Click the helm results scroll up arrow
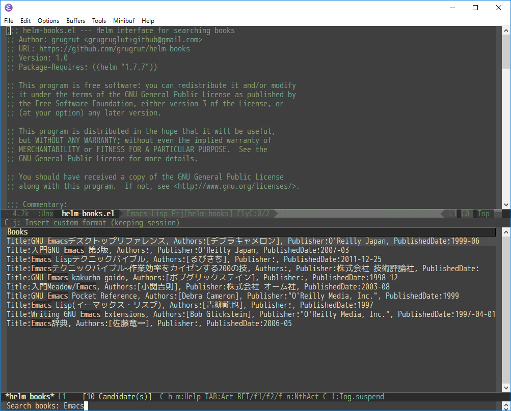Viewport: 511px width, 411px height. [x=506, y=232]
